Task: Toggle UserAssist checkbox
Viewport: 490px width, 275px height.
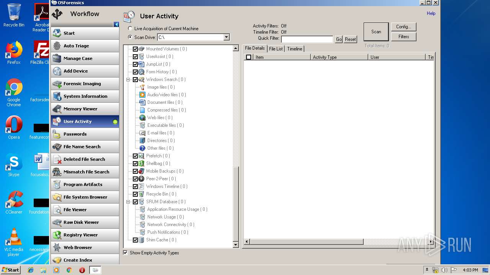Action: pyautogui.click(x=135, y=57)
